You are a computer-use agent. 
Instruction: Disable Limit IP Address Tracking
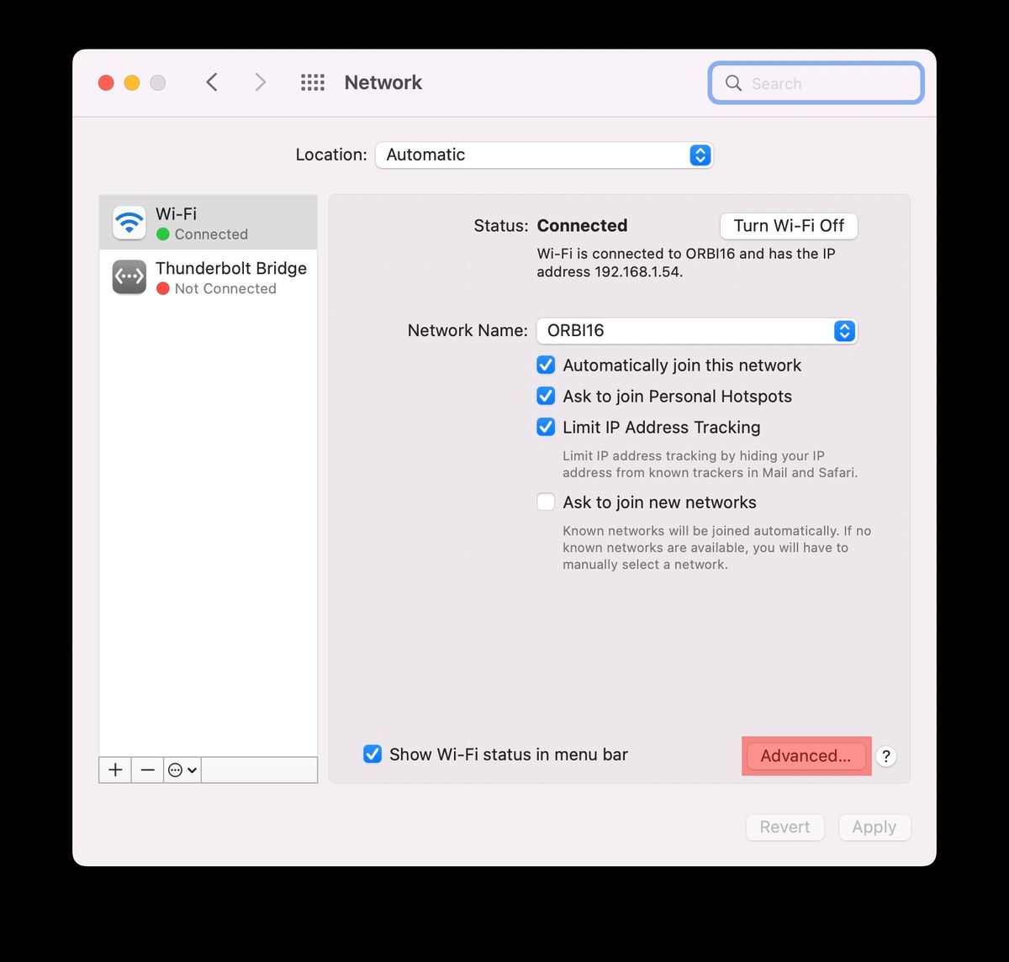coord(546,427)
